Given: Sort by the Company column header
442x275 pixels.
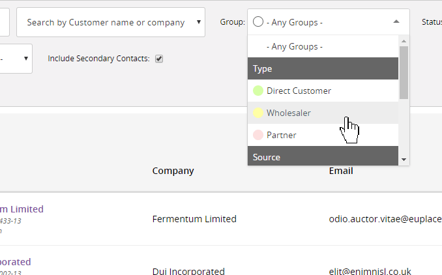Looking at the screenshot, I should tap(173, 171).
